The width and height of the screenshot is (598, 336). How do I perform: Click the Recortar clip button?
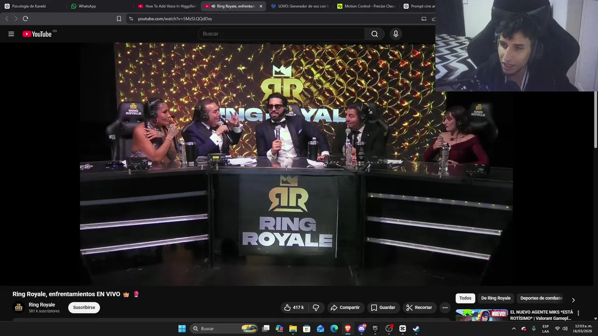pos(419,308)
